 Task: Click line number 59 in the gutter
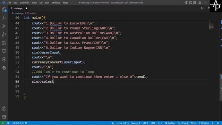tap(17, 96)
